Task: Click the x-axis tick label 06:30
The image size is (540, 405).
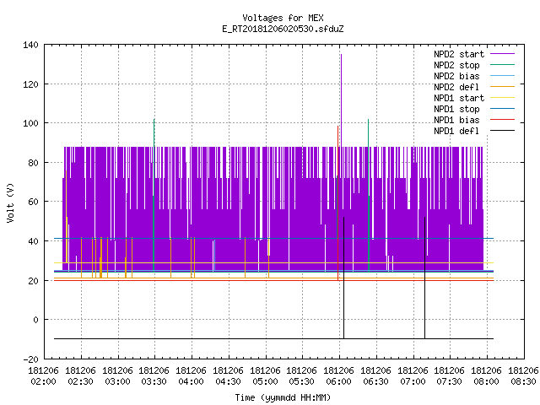Action: click(375, 381)
